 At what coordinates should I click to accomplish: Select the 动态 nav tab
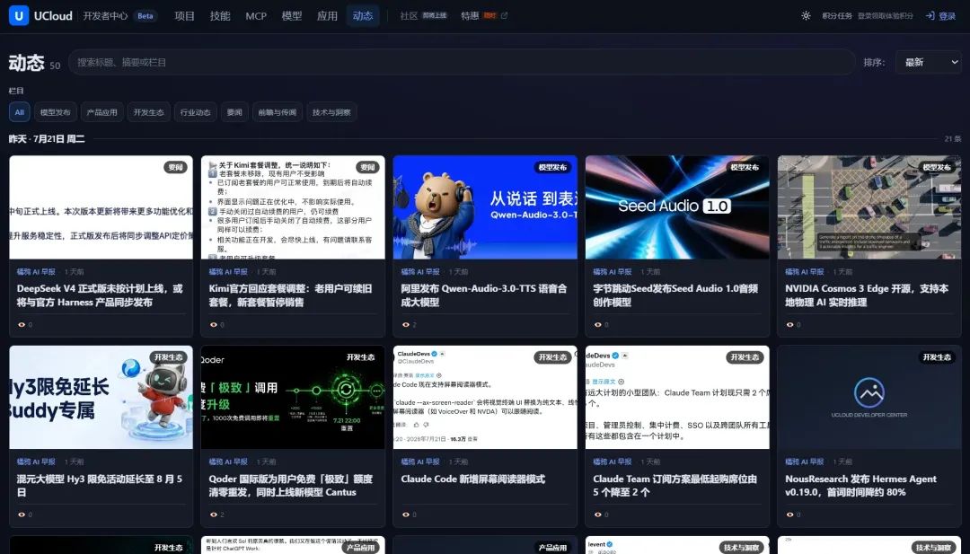coord(363,16)
